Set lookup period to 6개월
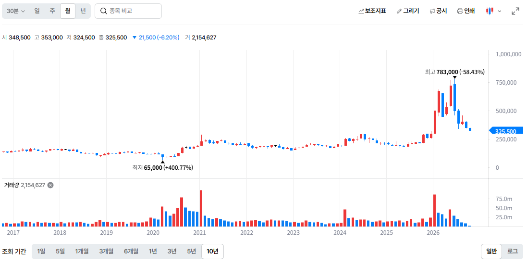The image size is (527, 264). click(131, 251)
